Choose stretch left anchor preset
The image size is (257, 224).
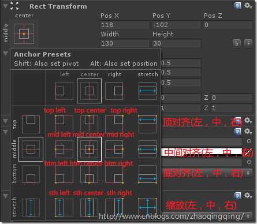[x=64, y=208]
